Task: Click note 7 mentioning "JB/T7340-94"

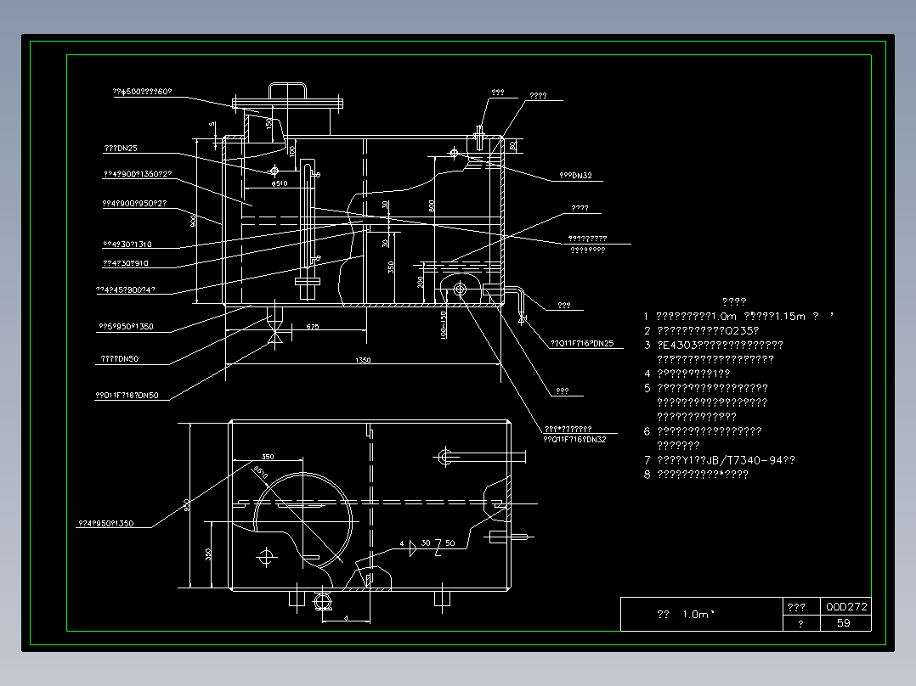Action: coord(720,460)
